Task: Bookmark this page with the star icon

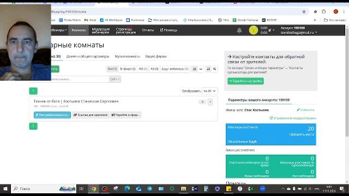Action: [x=304, y=12]
